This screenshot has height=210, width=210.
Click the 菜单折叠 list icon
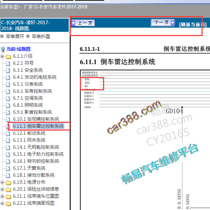click(28, 36)
